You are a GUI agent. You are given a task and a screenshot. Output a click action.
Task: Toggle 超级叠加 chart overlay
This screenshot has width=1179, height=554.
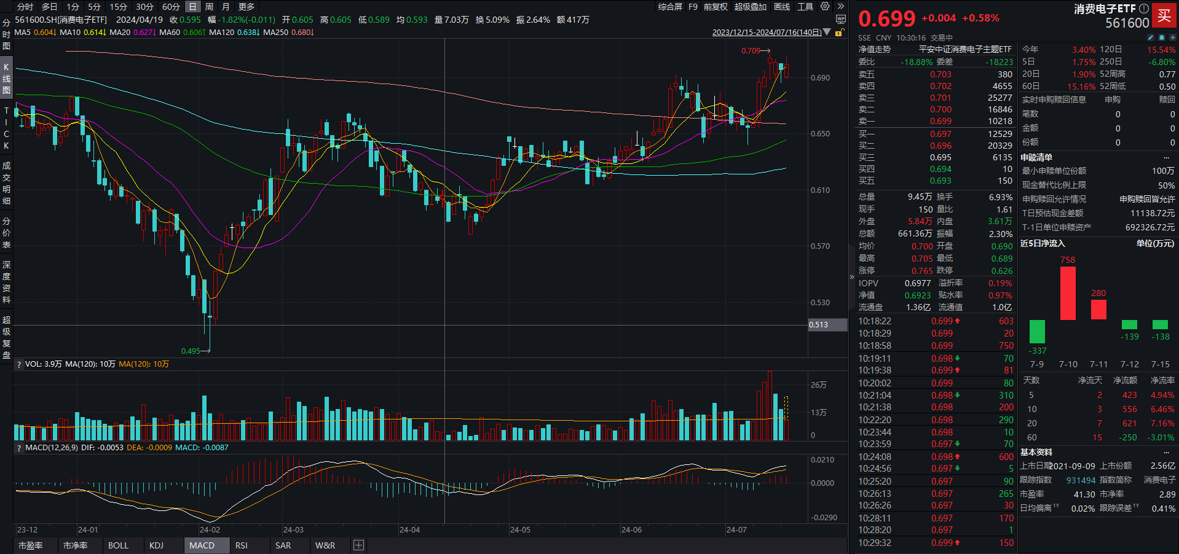click(x=751, y=7)
